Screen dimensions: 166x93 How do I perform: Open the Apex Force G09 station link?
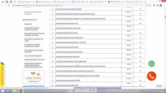point(75,14)
